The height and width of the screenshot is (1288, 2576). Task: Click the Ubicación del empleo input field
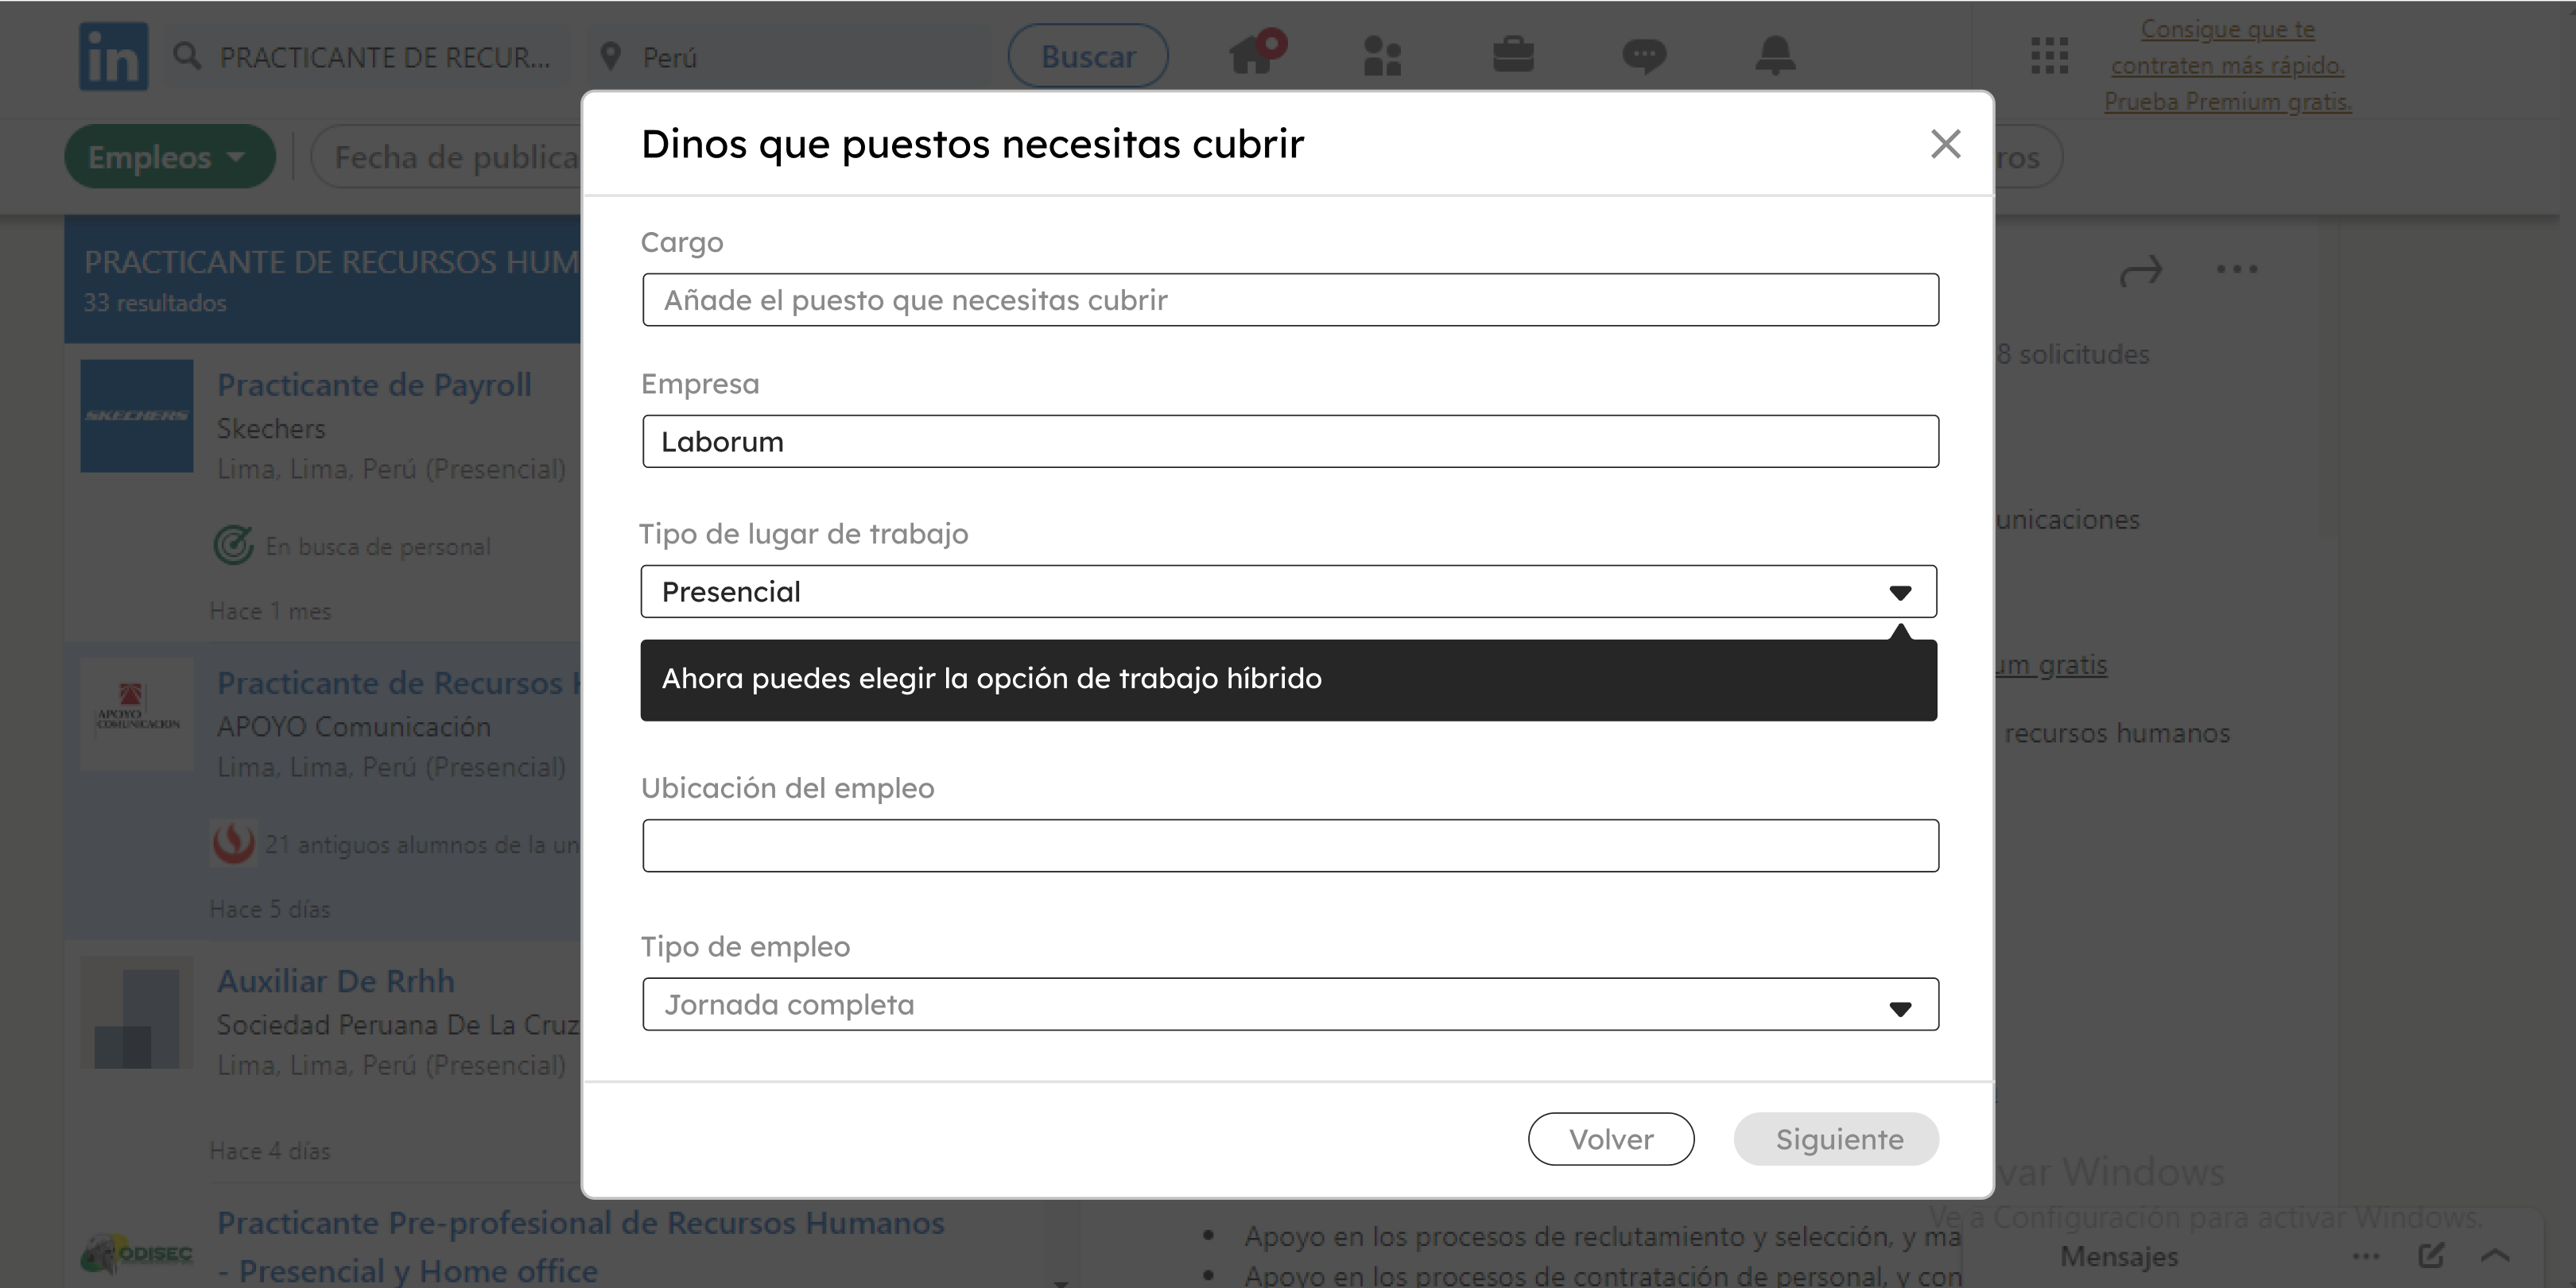pyautogui.click(x=1290, y=845)
